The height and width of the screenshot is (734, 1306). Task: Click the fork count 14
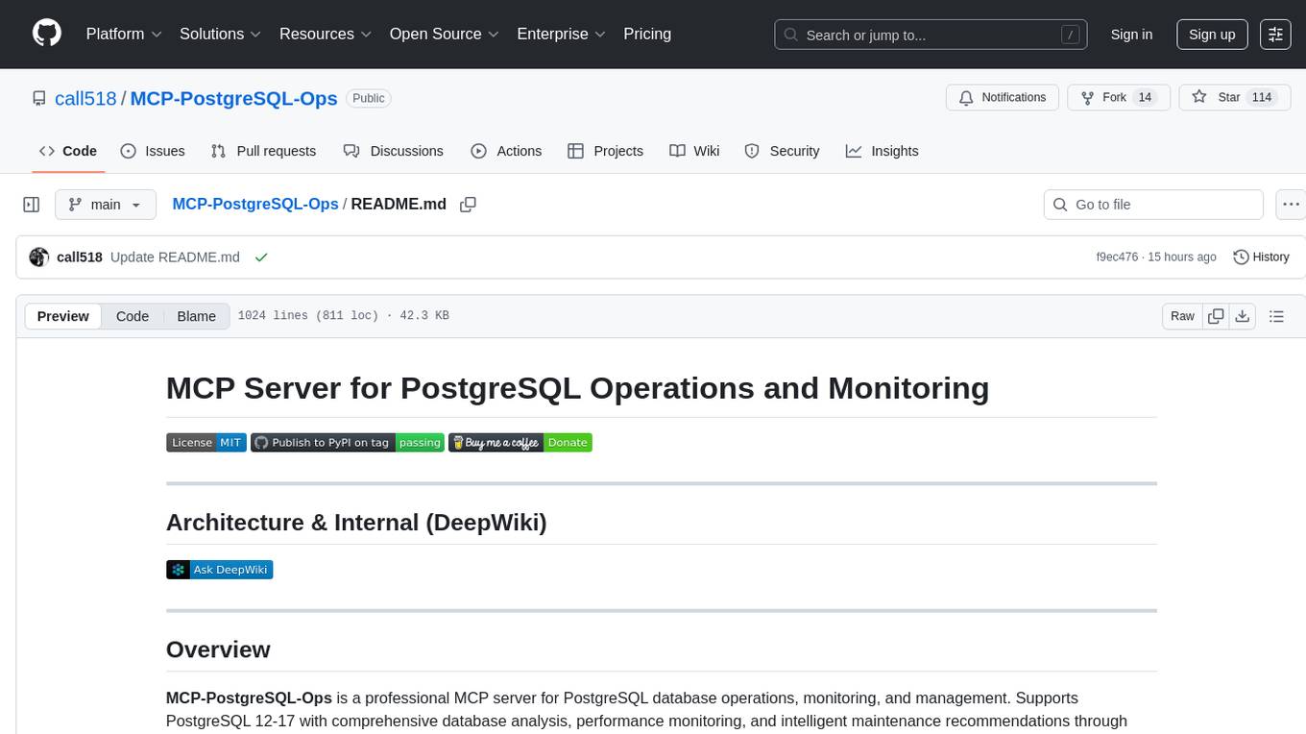coord(1144,98)
